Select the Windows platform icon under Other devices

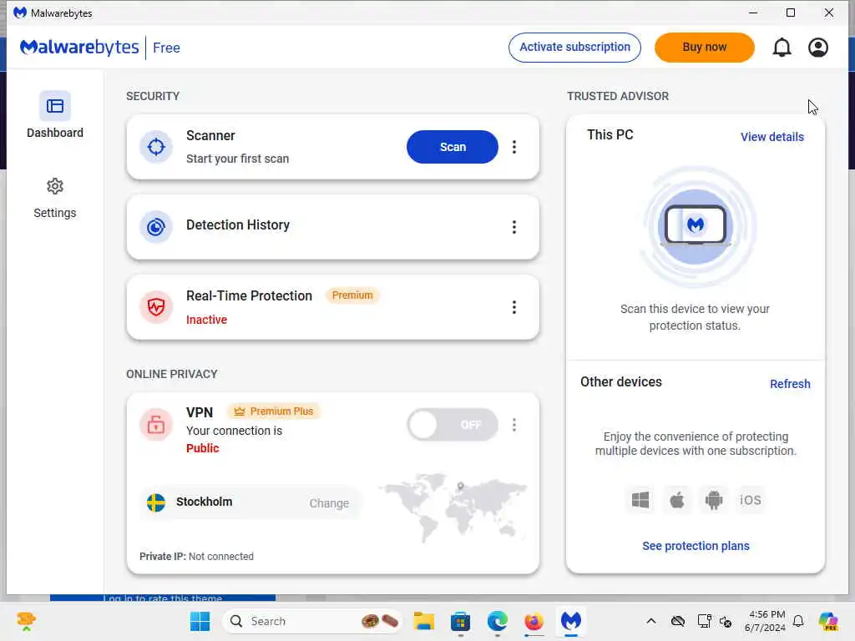click(x=640, y=500)
